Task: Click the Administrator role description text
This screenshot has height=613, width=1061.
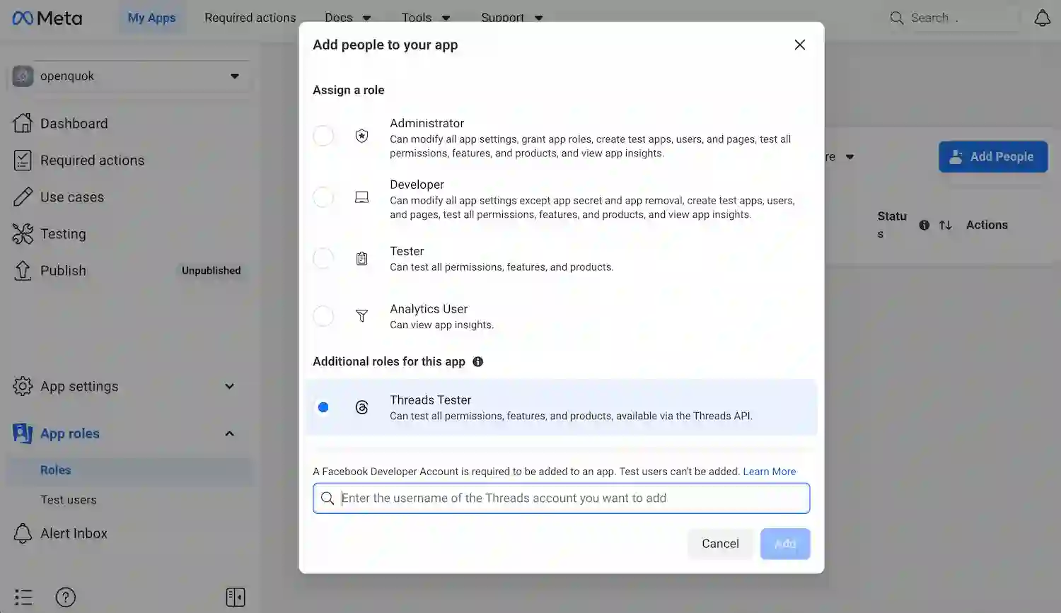Action: (x=591, y=146)
